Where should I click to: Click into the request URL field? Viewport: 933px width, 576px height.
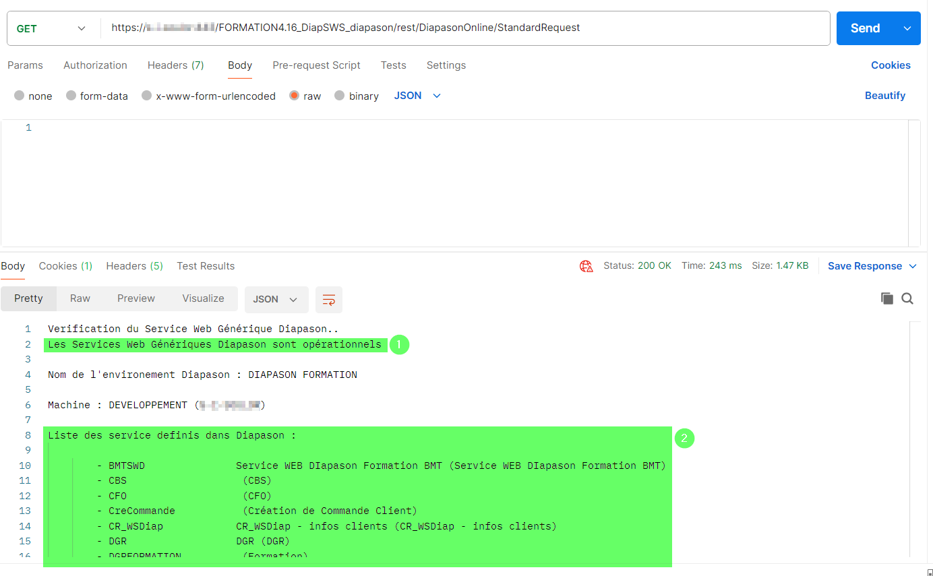[465, 28]
